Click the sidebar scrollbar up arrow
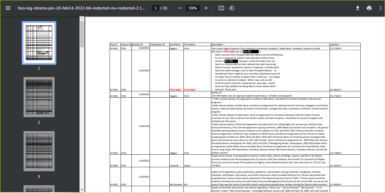The image size is (385, 193). pos(82,19)
